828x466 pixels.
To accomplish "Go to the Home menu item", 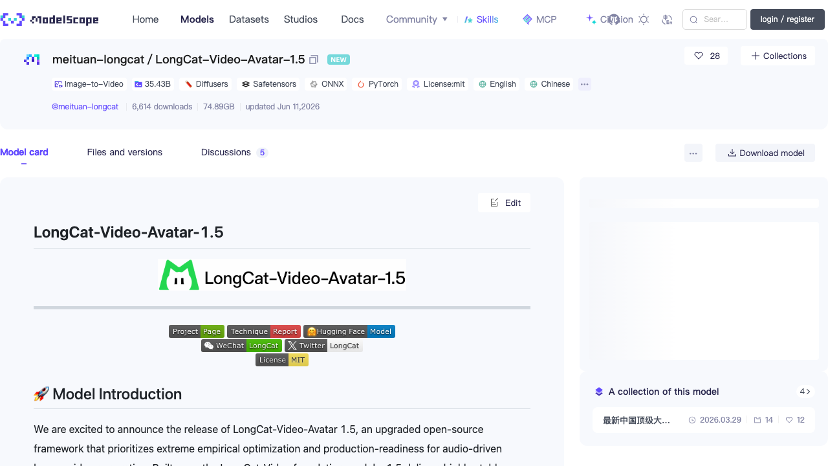I will 146,19.
